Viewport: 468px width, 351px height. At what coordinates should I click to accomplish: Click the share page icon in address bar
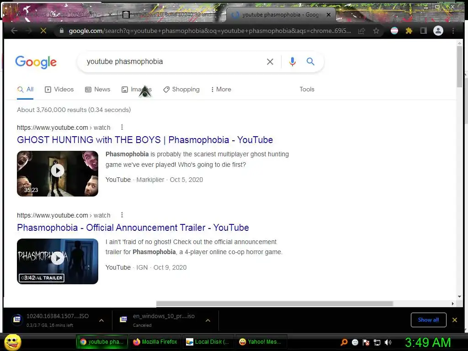click(362, 31)
